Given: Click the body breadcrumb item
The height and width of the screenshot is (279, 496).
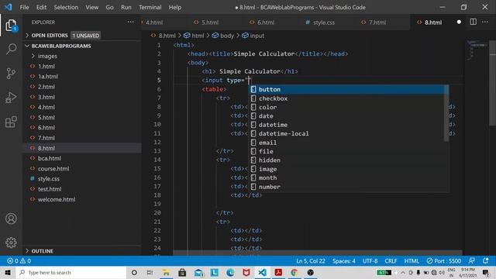Looking at the screenshot, I should coord(223,36).
